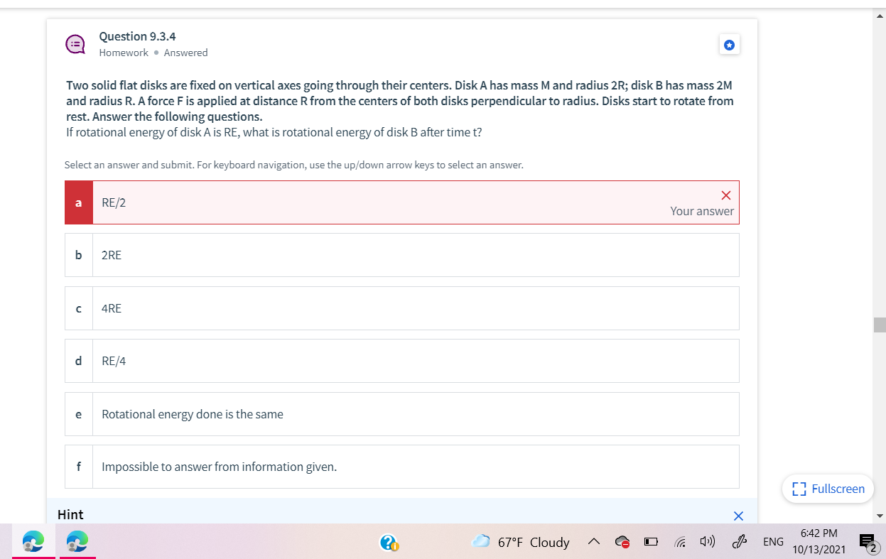
Task: Click the scrollbar up arrow
Action: click(x=880, y=16)
